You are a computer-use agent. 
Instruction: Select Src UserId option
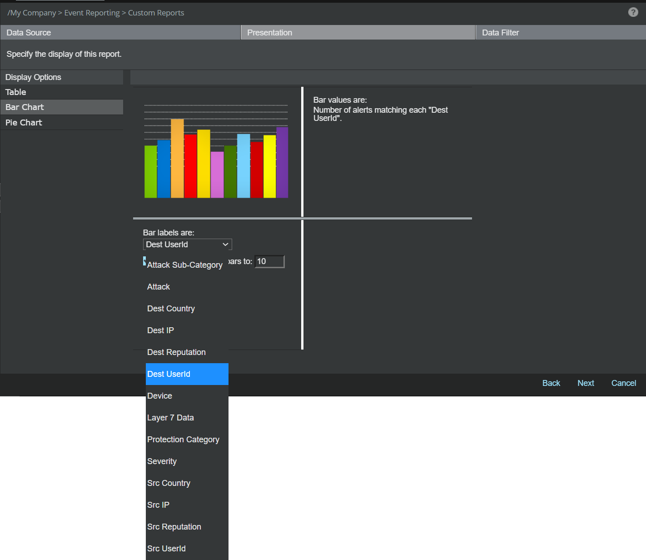[x=187, y=549]
